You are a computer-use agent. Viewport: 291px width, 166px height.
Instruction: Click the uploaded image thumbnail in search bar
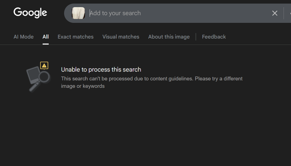click(78, 13)
